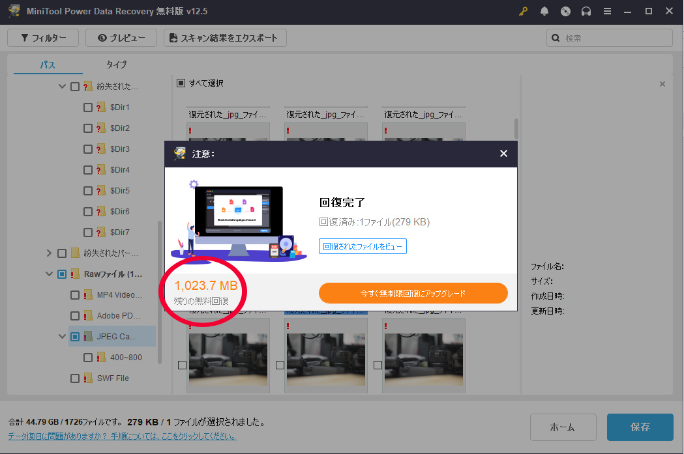Click the folder tree vertical scrollbar
The height and width of the screenshot is (454, 684).
pyautogui.click(x=160, y=292)
